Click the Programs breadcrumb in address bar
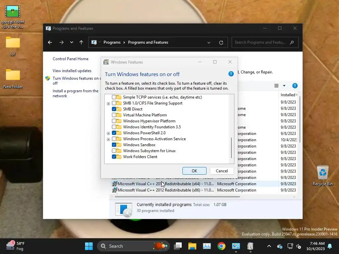339x254 pixels. [112, 42]
